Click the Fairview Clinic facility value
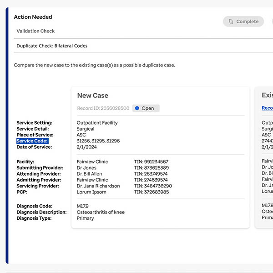The width and height of the screenshot is (273, 273). [92, 162]
